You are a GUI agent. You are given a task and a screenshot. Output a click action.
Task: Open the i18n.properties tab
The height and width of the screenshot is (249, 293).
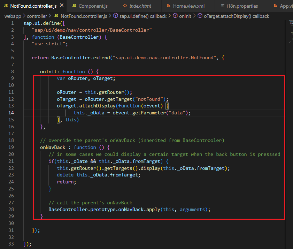[x=242, y=6]
